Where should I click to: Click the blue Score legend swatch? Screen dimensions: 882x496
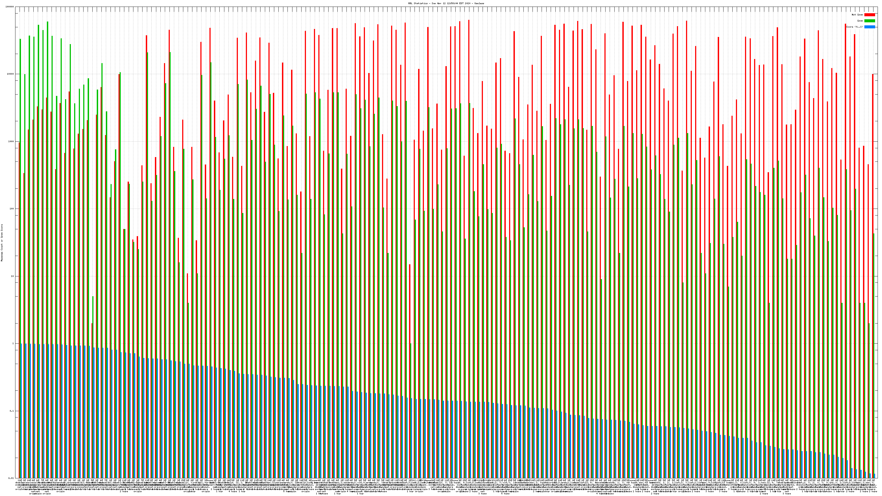[870, 27]
